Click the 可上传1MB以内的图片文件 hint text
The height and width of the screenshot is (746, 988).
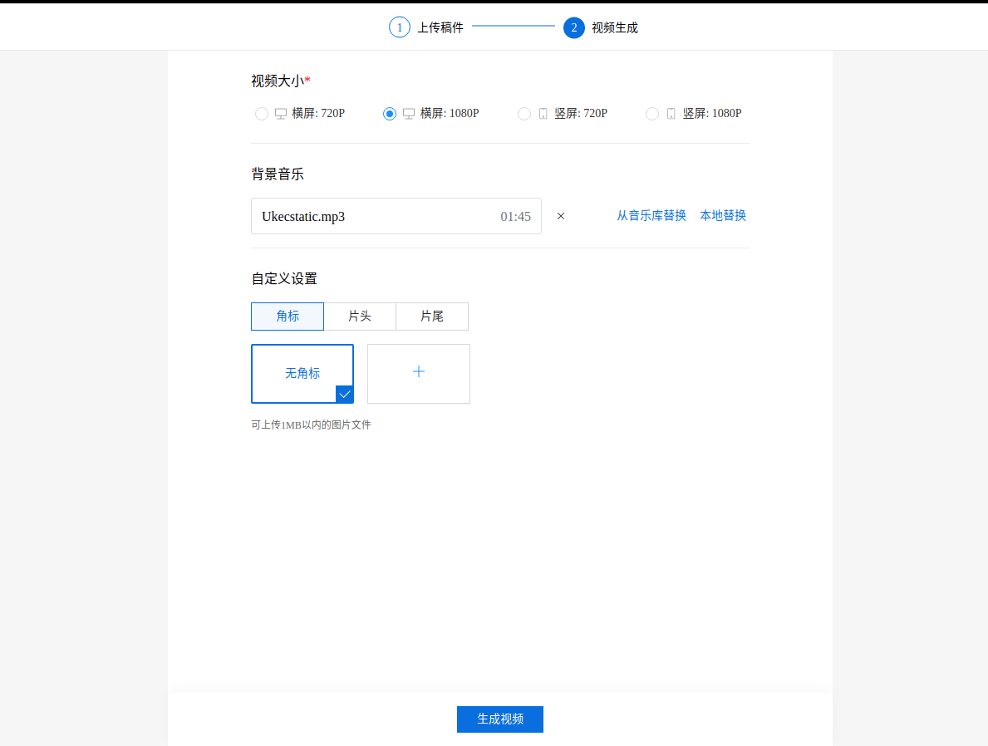point(311,425)
